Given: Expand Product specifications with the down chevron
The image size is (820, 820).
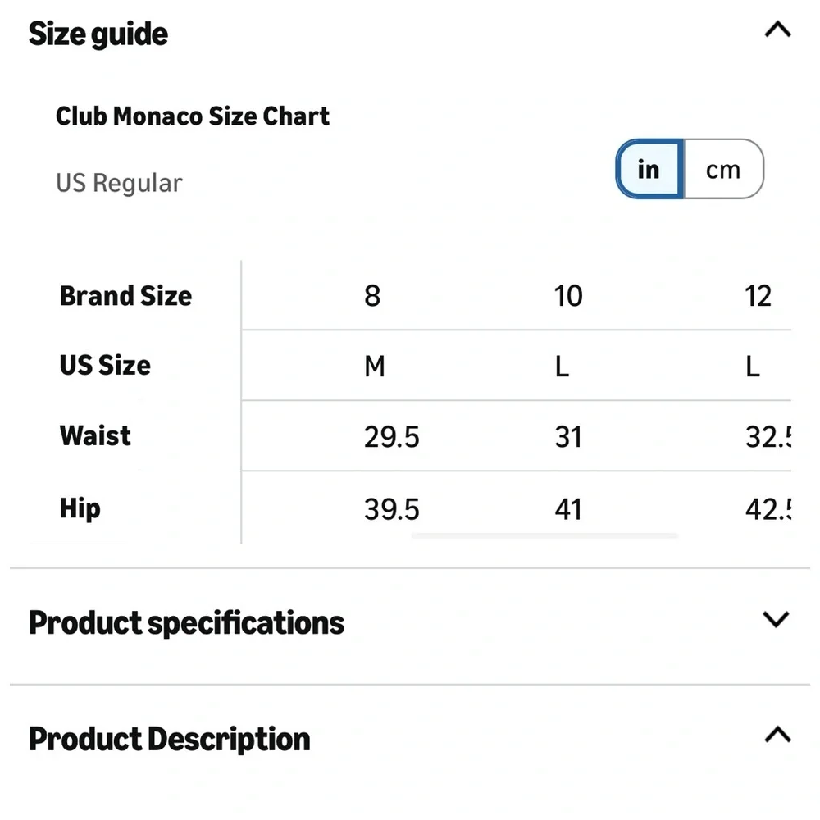Looking at the screenshot, I should pos(776,619).
